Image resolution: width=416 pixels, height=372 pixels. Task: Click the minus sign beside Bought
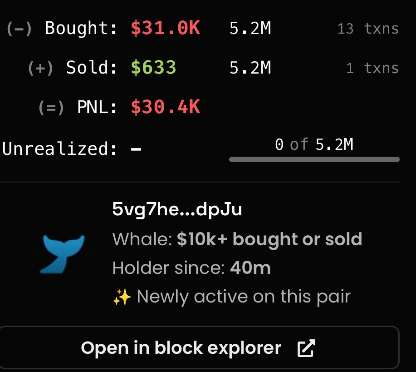19,29
